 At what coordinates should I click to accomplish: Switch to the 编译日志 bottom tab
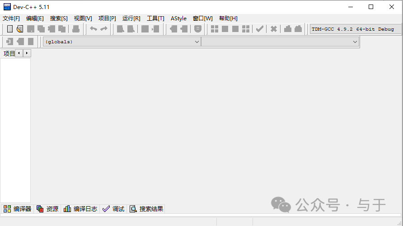tap(80, 209)
